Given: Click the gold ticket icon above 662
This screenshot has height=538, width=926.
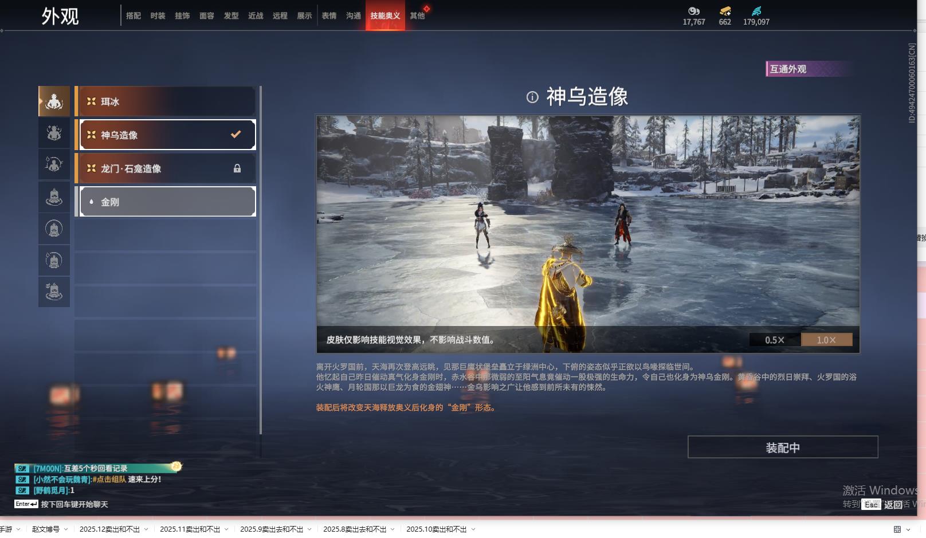Looking at the screenshot, I should tap(725, 11).
